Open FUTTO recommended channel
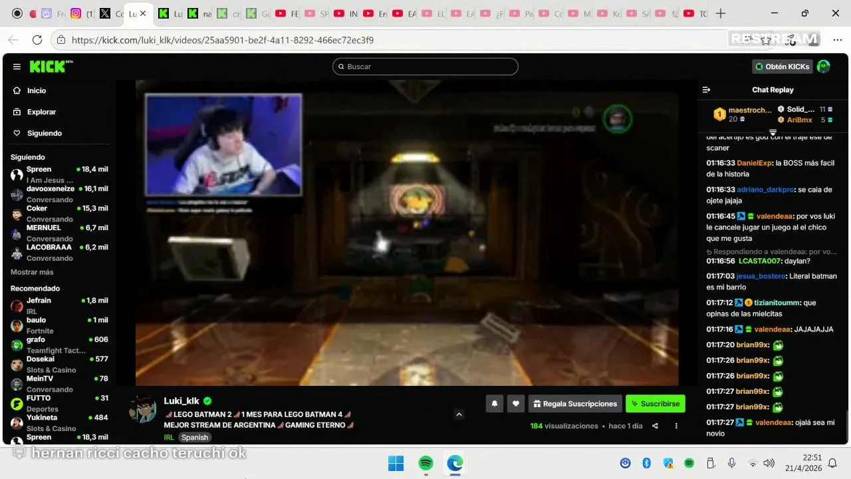This screenshot has width=851, height=479. point(59,403)
